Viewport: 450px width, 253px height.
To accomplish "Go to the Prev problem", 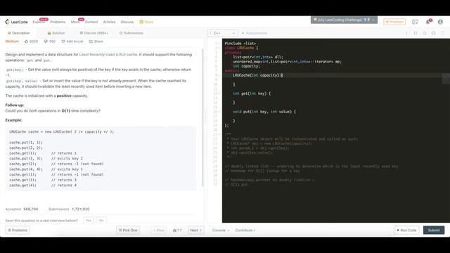I will tap(158, 230).
